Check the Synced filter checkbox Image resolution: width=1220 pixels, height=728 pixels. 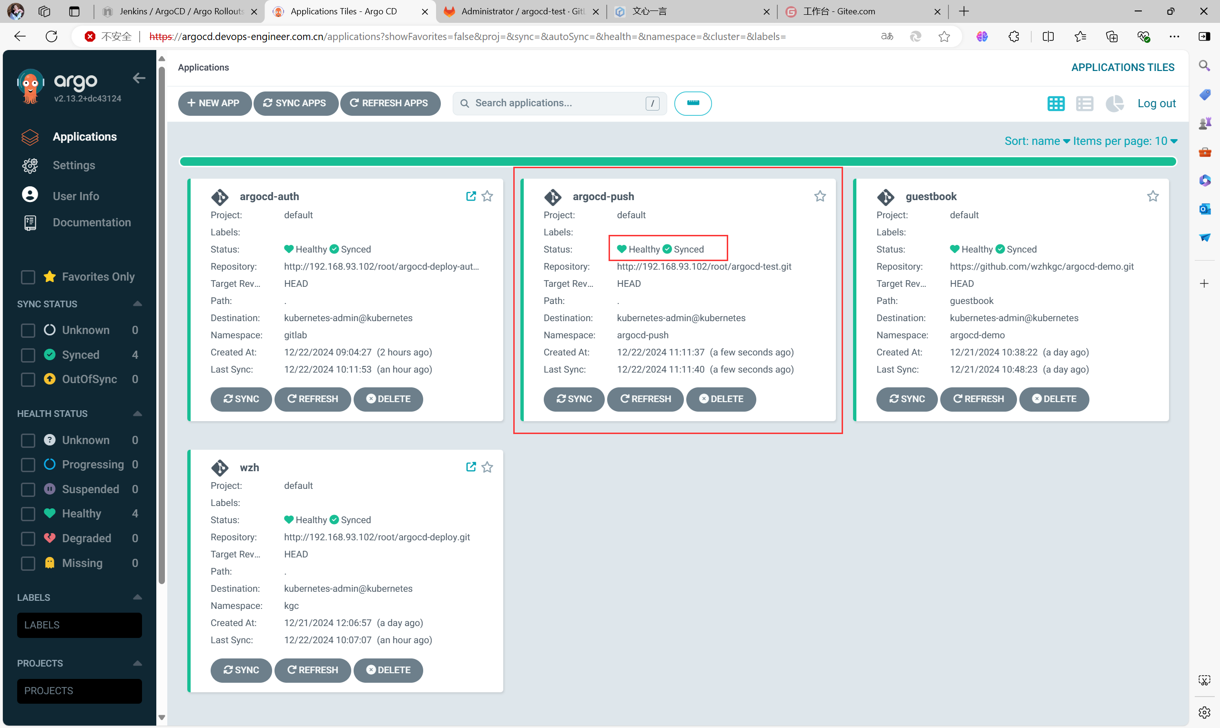coord(28,354)
